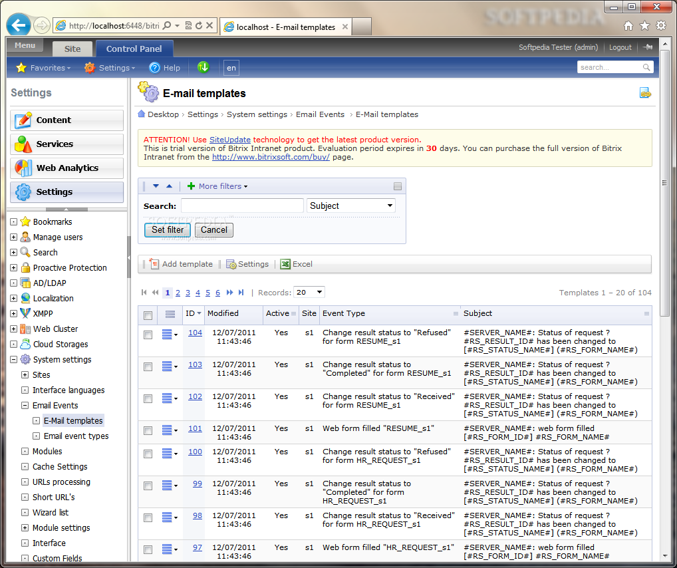677x568 pixels.
Task: Click the page link icon beside title
Action: pos(645,93)
